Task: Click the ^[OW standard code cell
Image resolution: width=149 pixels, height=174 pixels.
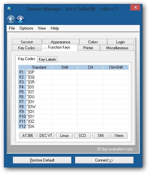Action: (x=39, y=107)
